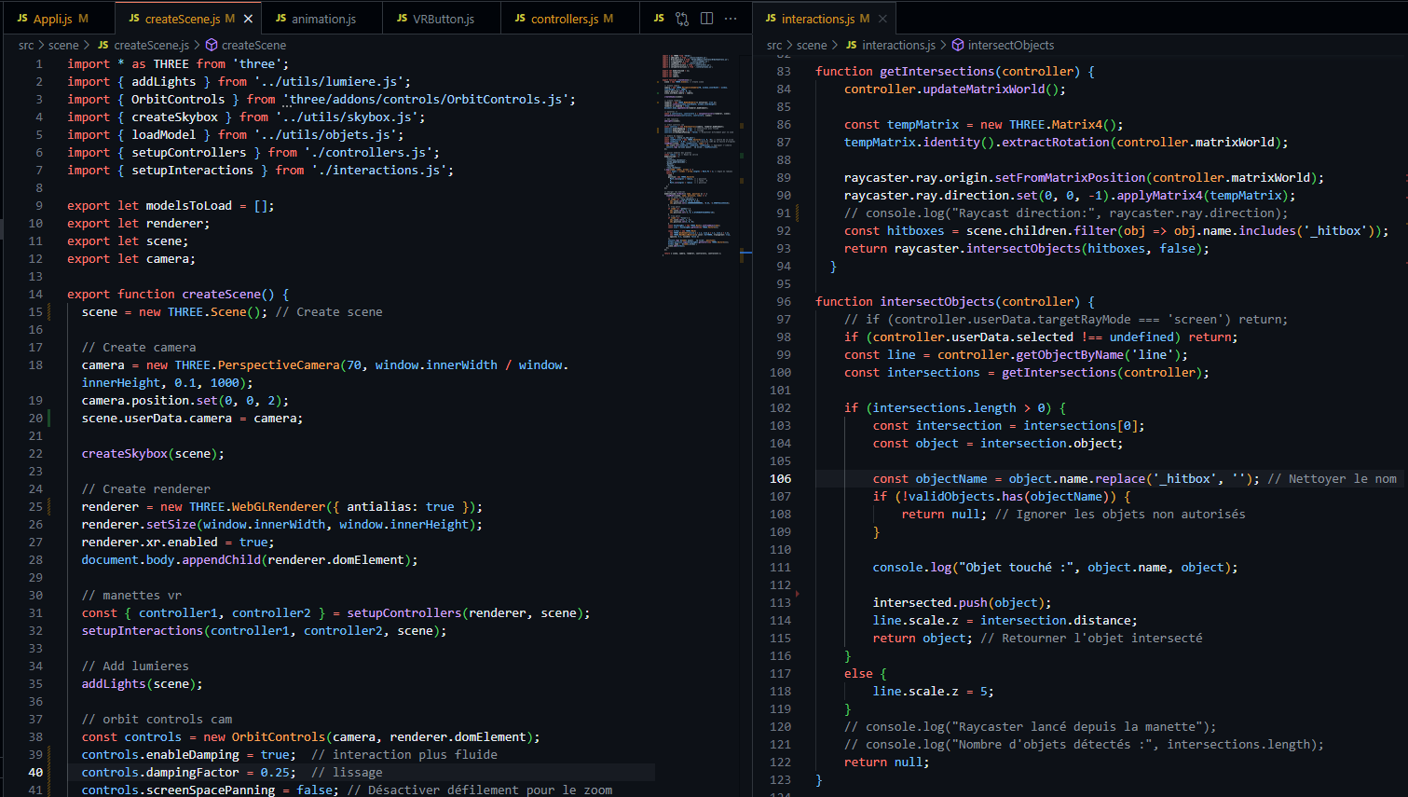Click the createScene function symbol icon in breadcrumb
This screenshot has width=1408, height=797.
pyautogui.click(x=212, y=45)
